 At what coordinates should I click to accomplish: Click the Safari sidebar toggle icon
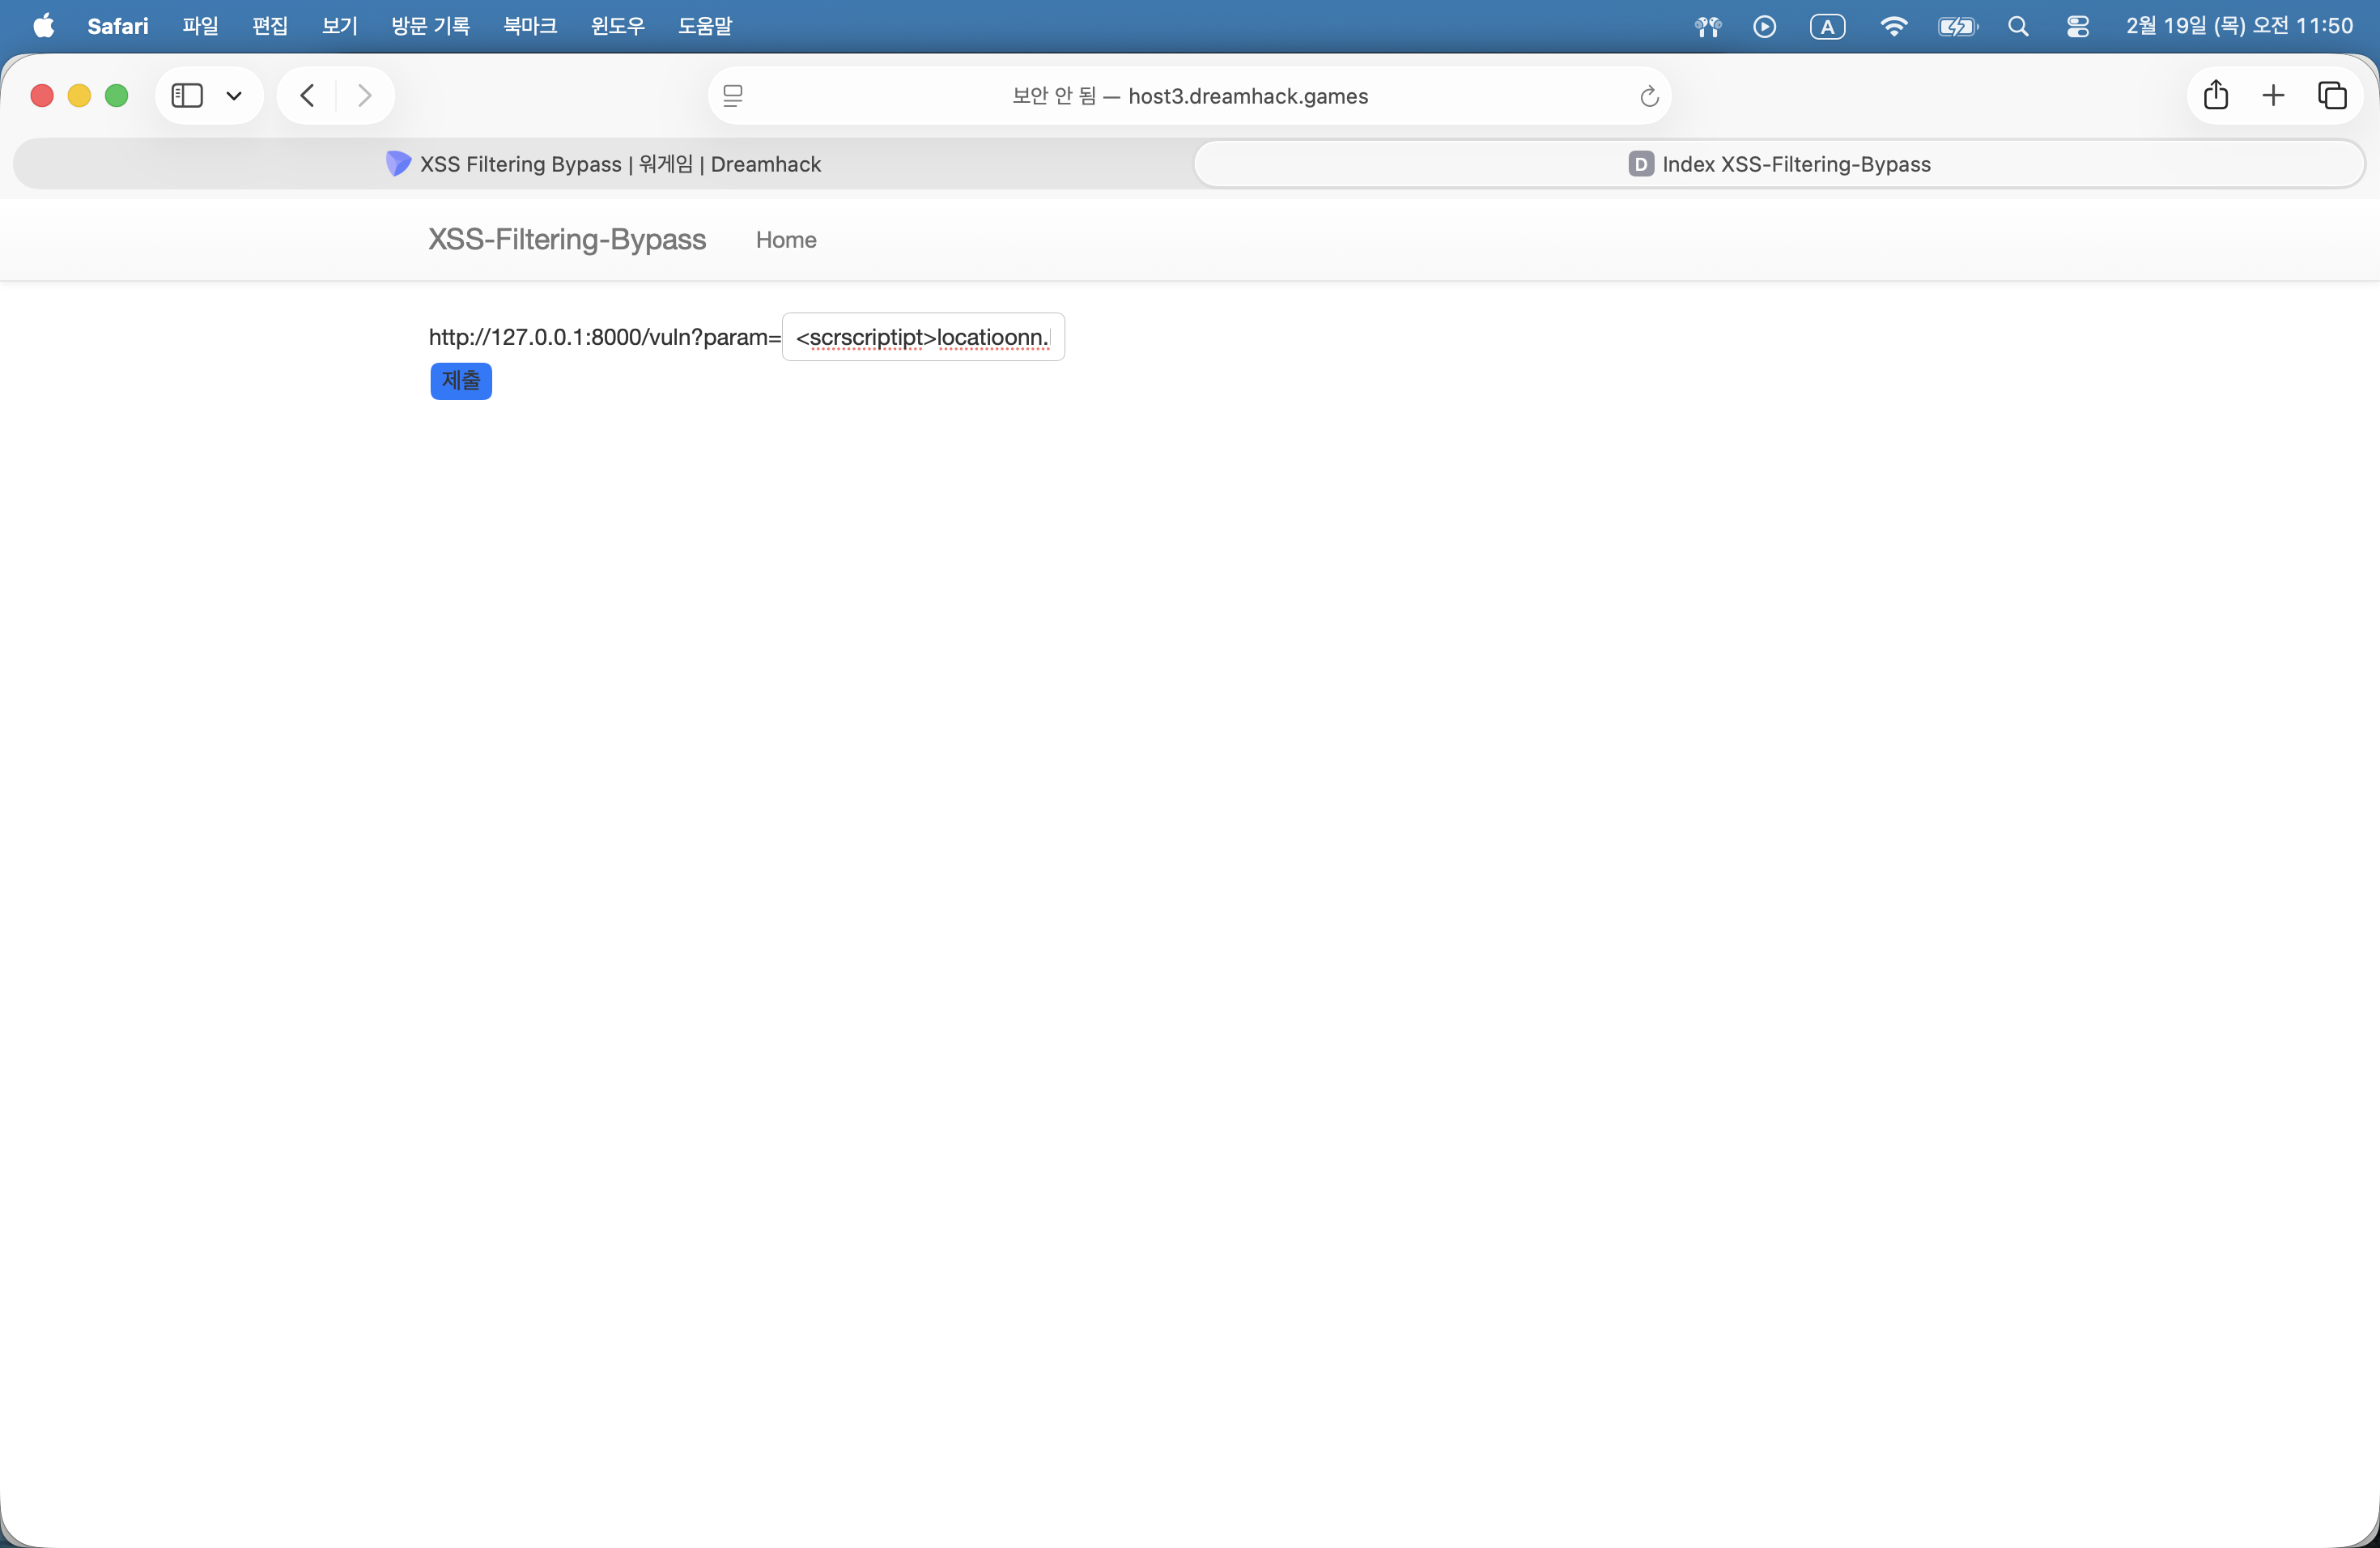point(187,96)
